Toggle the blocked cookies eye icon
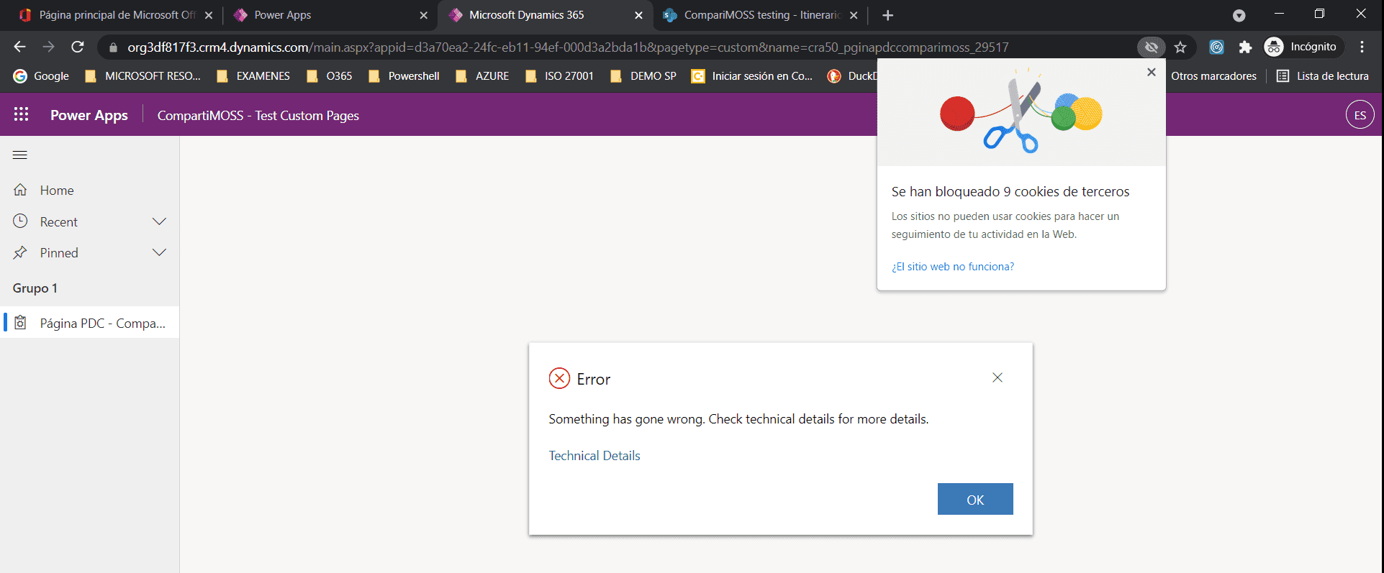Image resolution: width=1384 pixels, height=573 pixels. click(1152, 47)
